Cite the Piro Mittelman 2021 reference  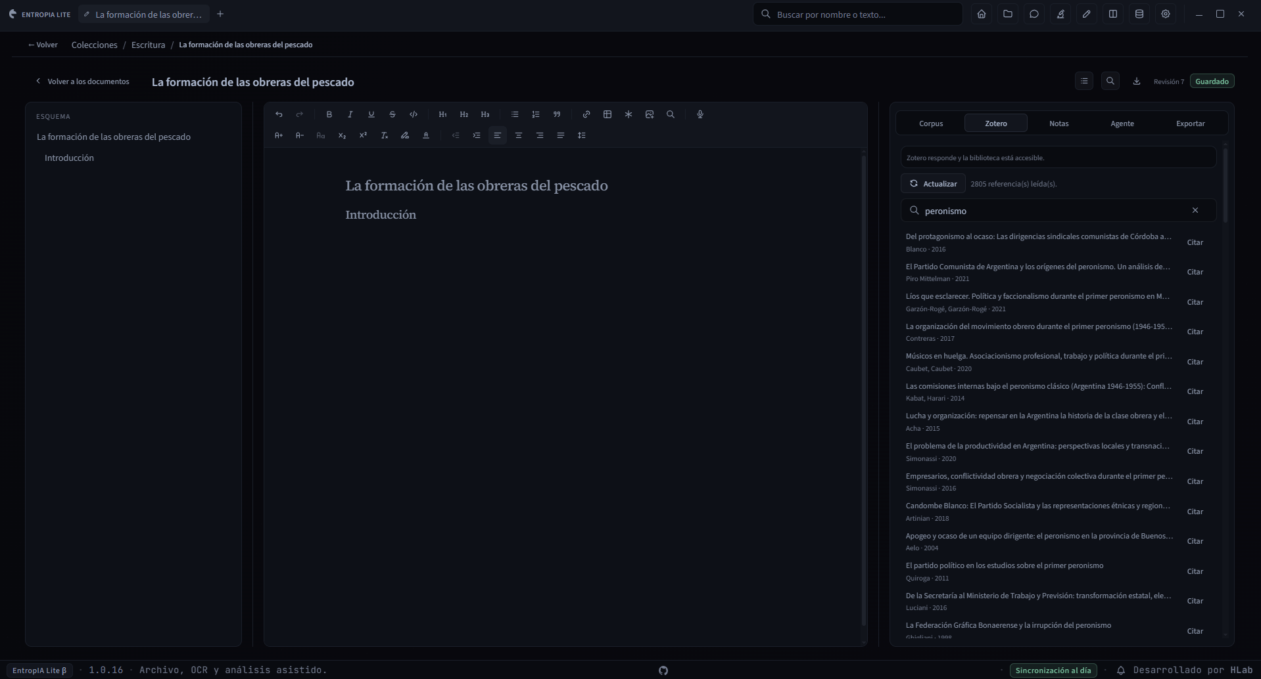coord(1195,272)
